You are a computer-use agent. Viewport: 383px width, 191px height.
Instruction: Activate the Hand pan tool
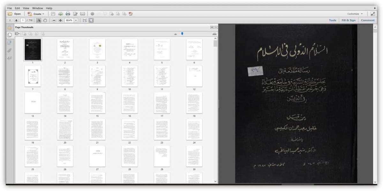[x=45, y=20]
